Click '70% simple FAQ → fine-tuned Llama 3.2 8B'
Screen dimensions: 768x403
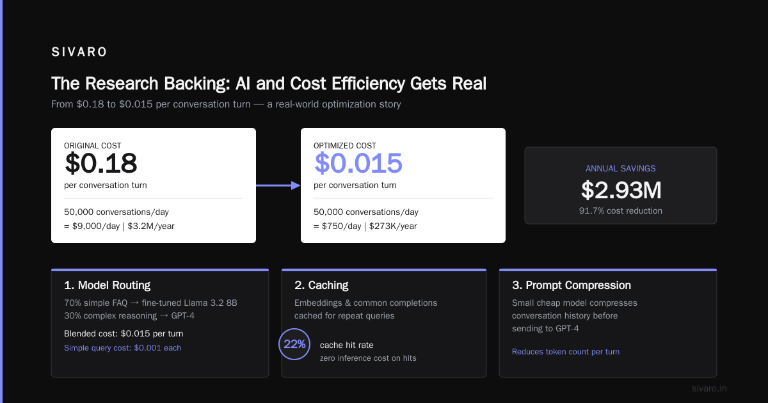click(150, 303)
